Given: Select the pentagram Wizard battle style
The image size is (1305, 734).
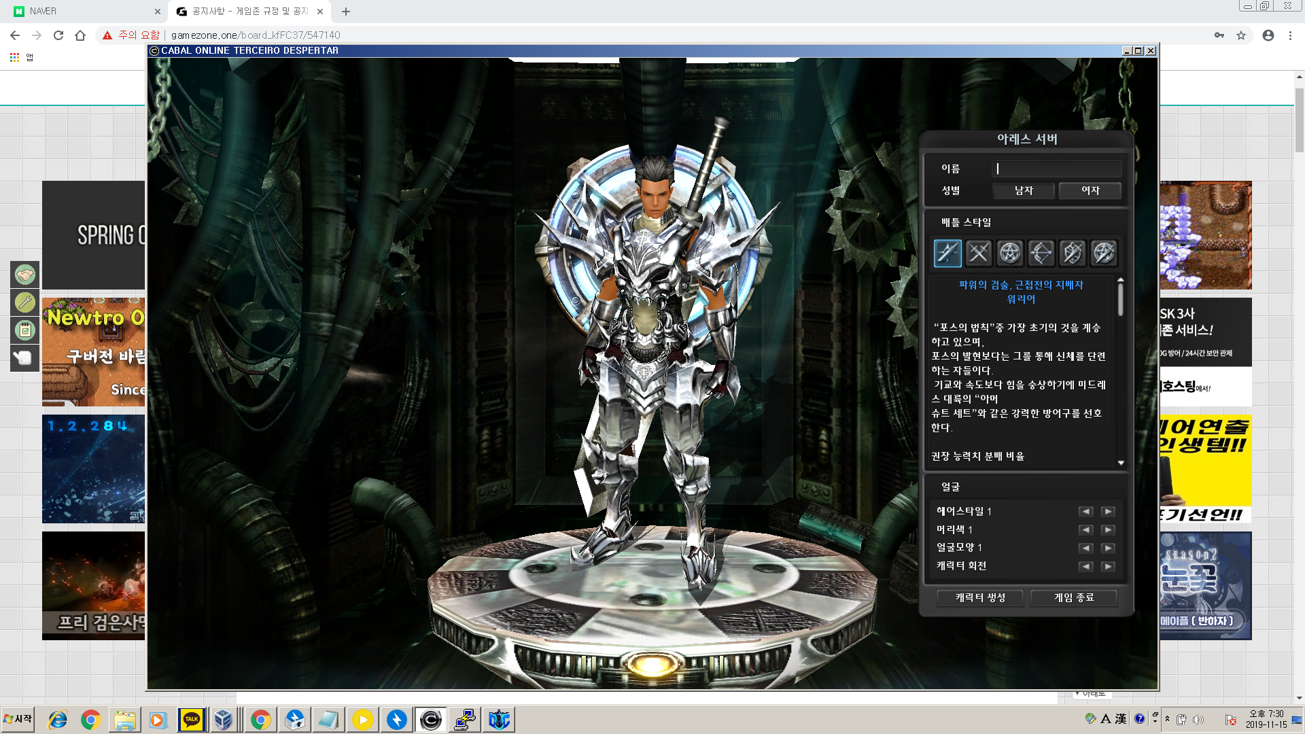Looking at the screenshot, I should (1010, 253).
